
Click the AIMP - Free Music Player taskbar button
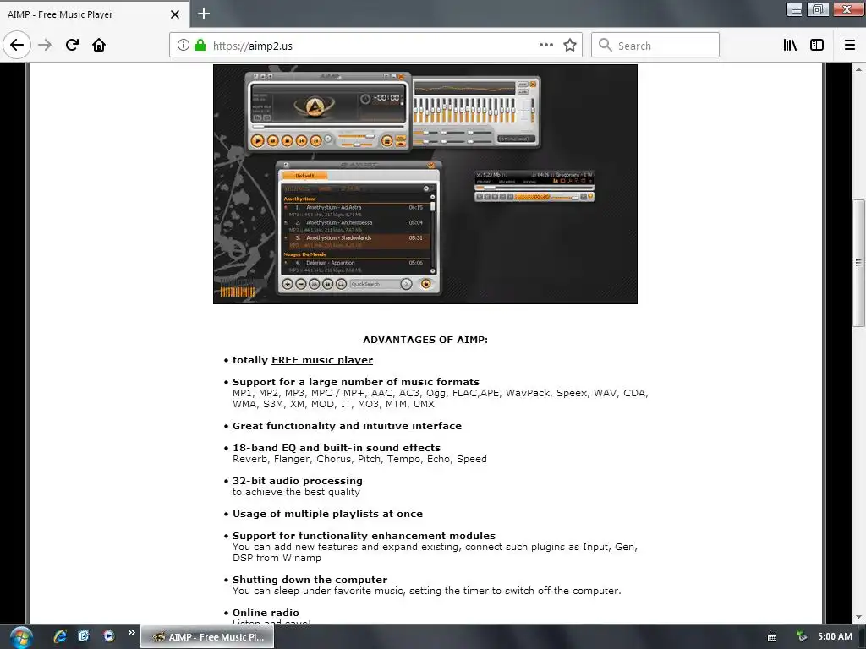207,637
